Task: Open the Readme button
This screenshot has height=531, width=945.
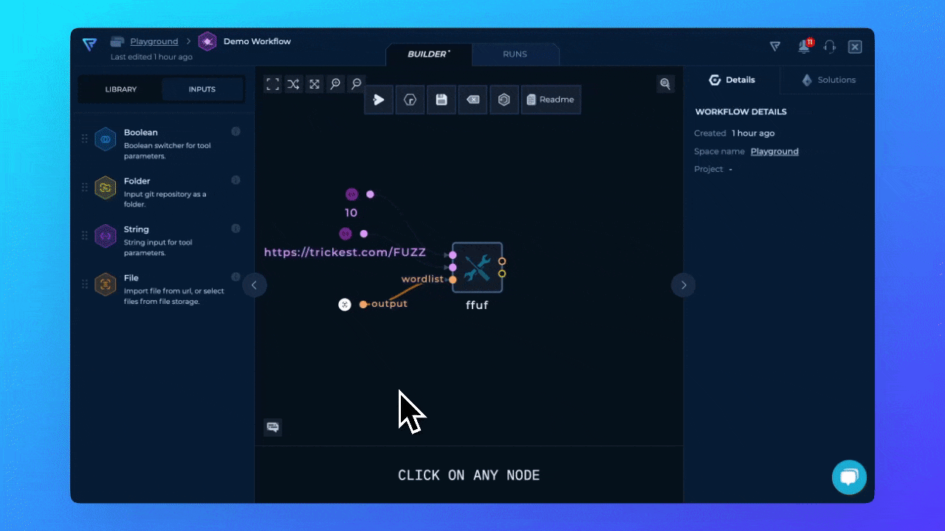Action: coord(551,100)
